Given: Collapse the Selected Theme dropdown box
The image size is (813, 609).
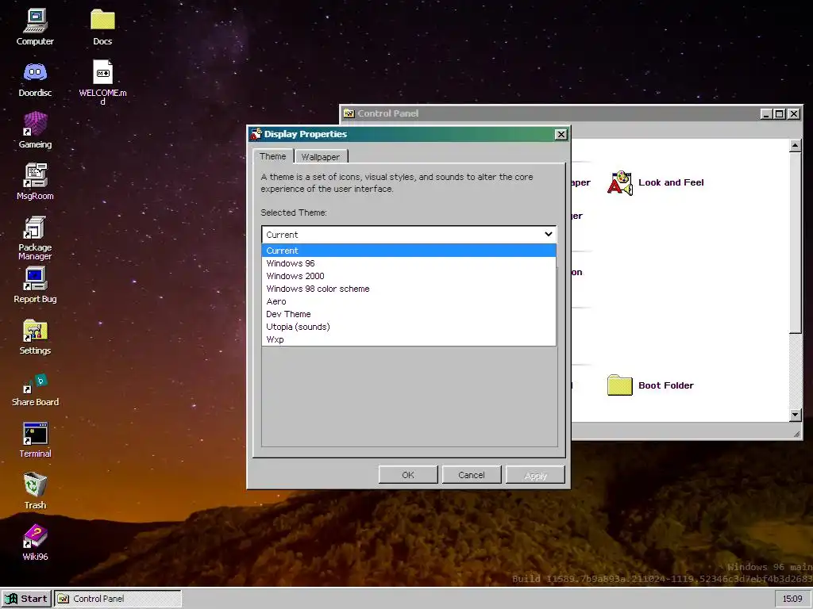Looking at the screenshot, I should point(409,235).
